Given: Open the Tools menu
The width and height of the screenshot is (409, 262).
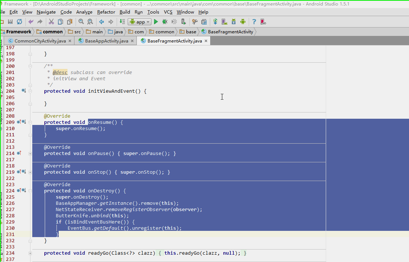Looking at the screenshot, I should (x=153, y=12).
